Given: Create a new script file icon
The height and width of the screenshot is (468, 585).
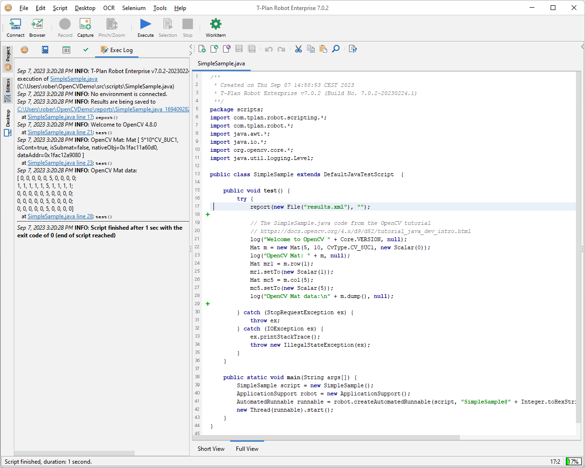Looking at the screenshot, I should click(202, 49).
